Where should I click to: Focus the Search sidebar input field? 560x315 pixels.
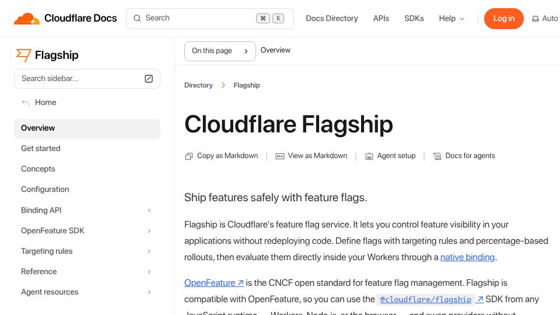click(x=87, y=79)
